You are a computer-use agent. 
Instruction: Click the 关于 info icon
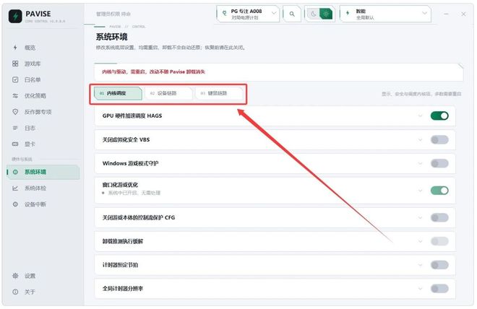[15, 292]
